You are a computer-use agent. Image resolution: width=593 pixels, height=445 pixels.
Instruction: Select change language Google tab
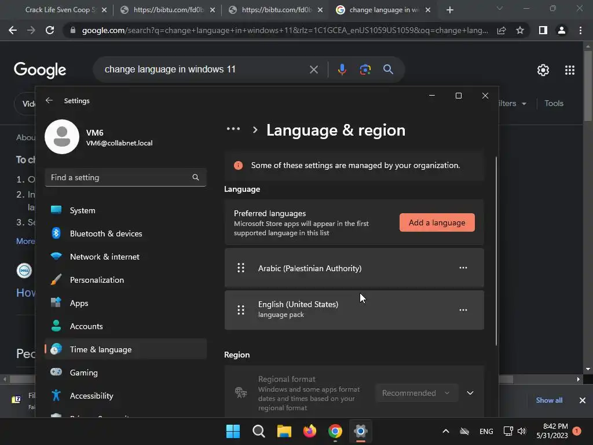[383, 10]
